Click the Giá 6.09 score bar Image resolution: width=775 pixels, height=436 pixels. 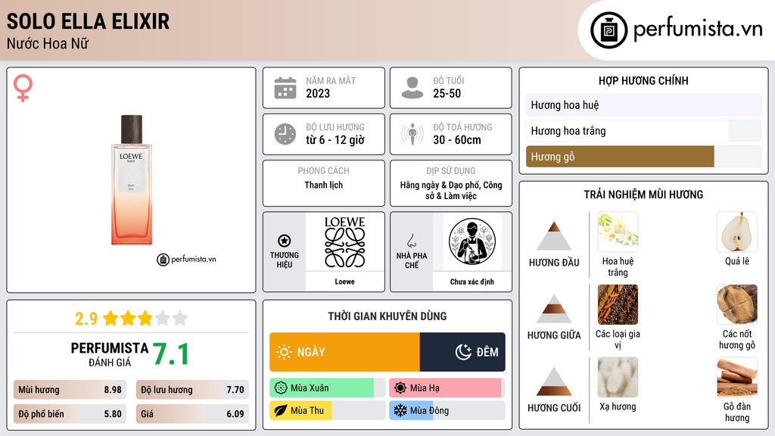pyautogui.click(x=192, y=414)
